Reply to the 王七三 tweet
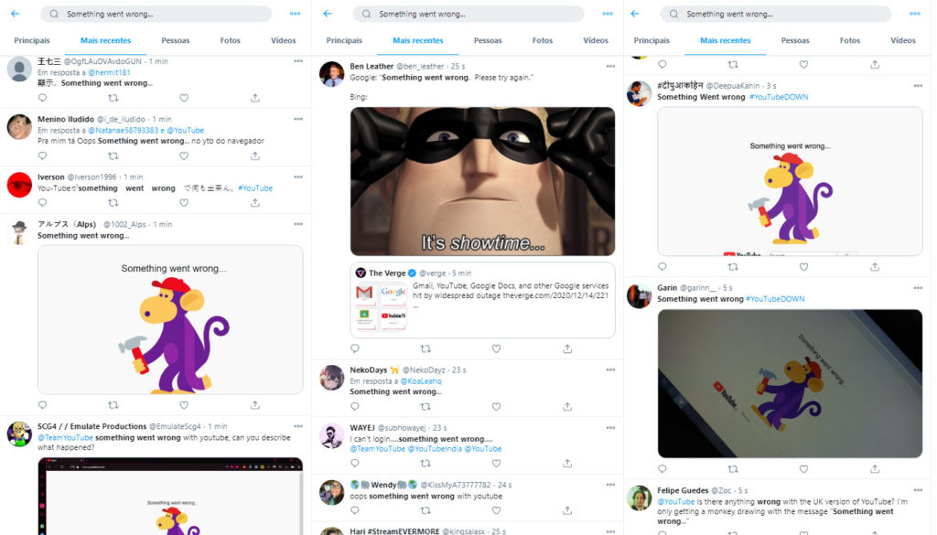 point(42,98)
